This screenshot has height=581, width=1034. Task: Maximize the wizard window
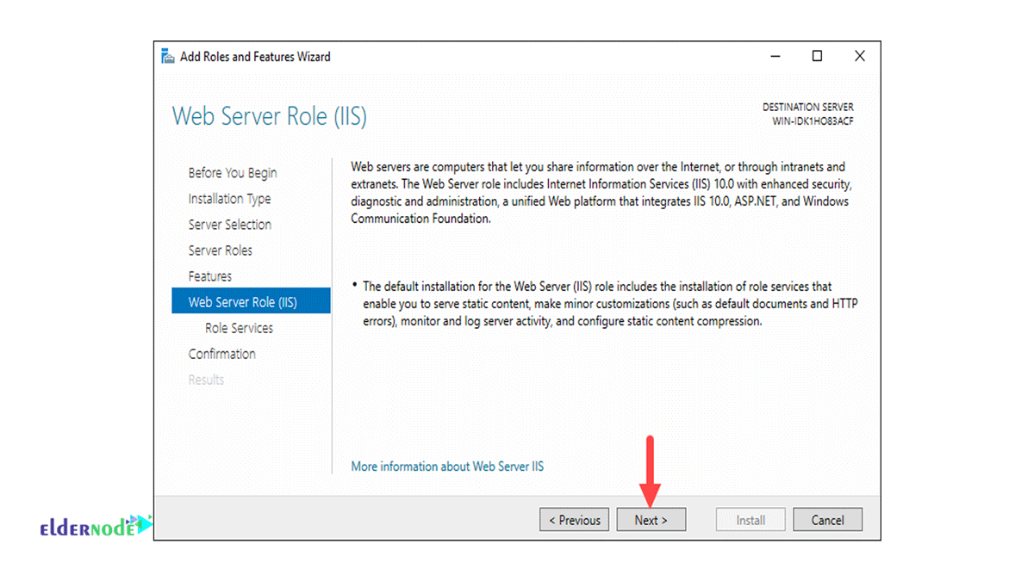click(x=816, y=55)
